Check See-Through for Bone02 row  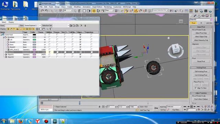[65, 42]
